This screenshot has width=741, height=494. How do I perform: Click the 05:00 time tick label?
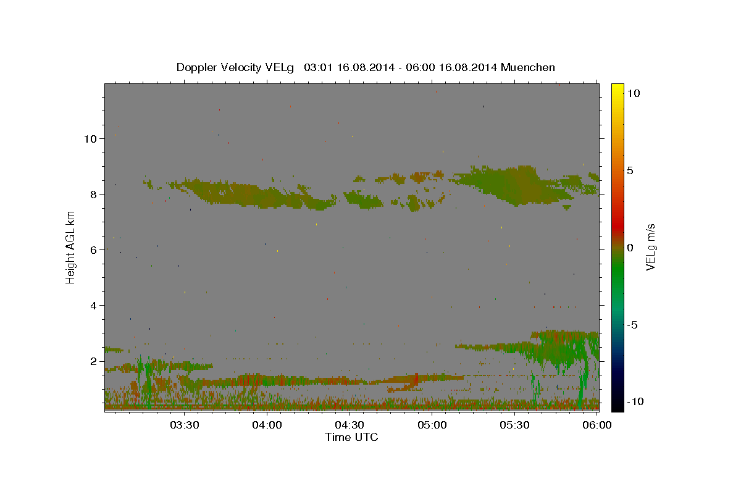pos(432,425)
